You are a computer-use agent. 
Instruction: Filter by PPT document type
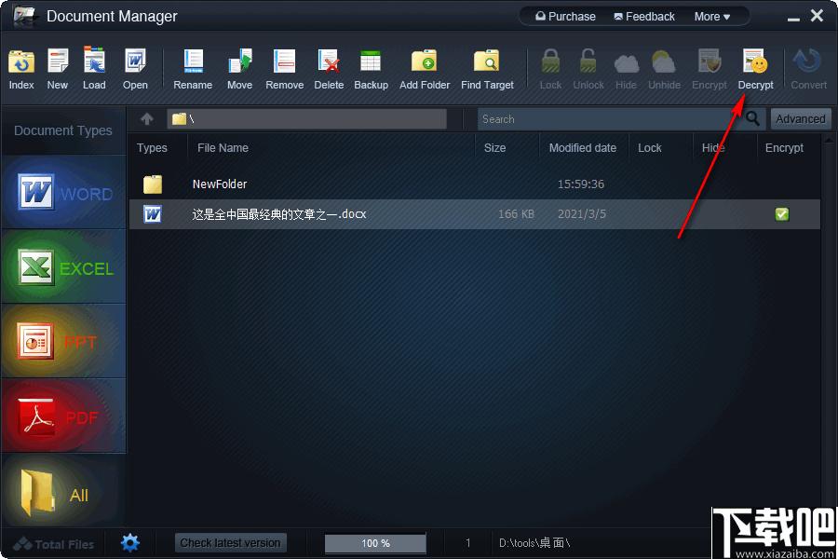tap(64, 341)
